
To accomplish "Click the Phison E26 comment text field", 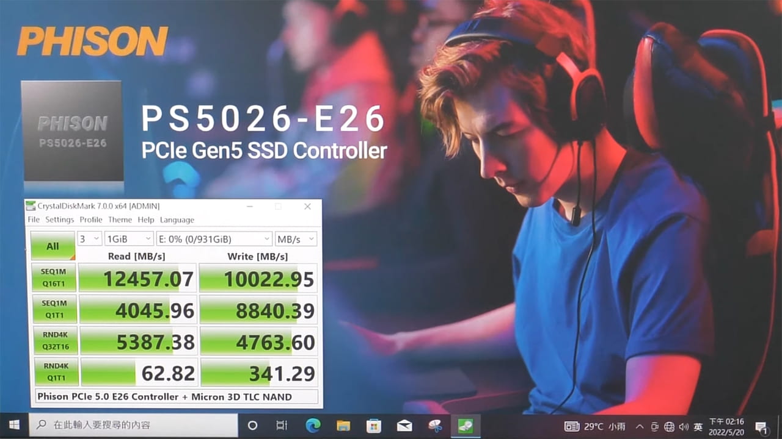I will pyautogui.click(x=177, y=397).
